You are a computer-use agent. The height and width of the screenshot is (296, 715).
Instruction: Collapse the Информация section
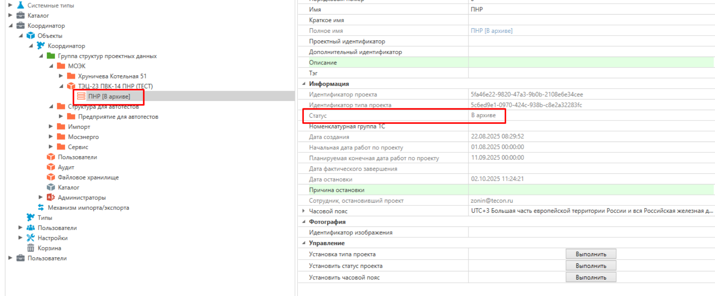pyautogui.click(x=303, y=84)
